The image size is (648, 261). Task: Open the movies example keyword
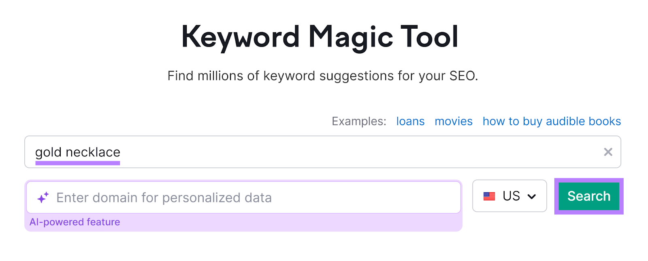point(454,121)
